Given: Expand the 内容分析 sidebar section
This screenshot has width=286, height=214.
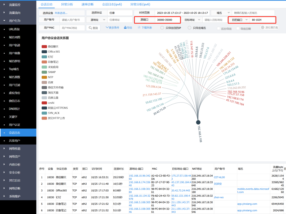Looking at the screenshot, I should pyautogui.click(x=18, y=165).
